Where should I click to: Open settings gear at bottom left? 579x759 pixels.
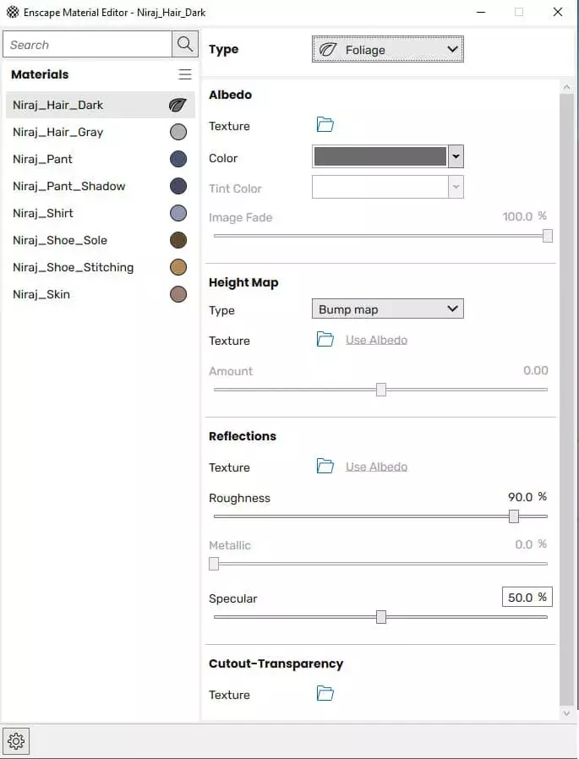16,742
